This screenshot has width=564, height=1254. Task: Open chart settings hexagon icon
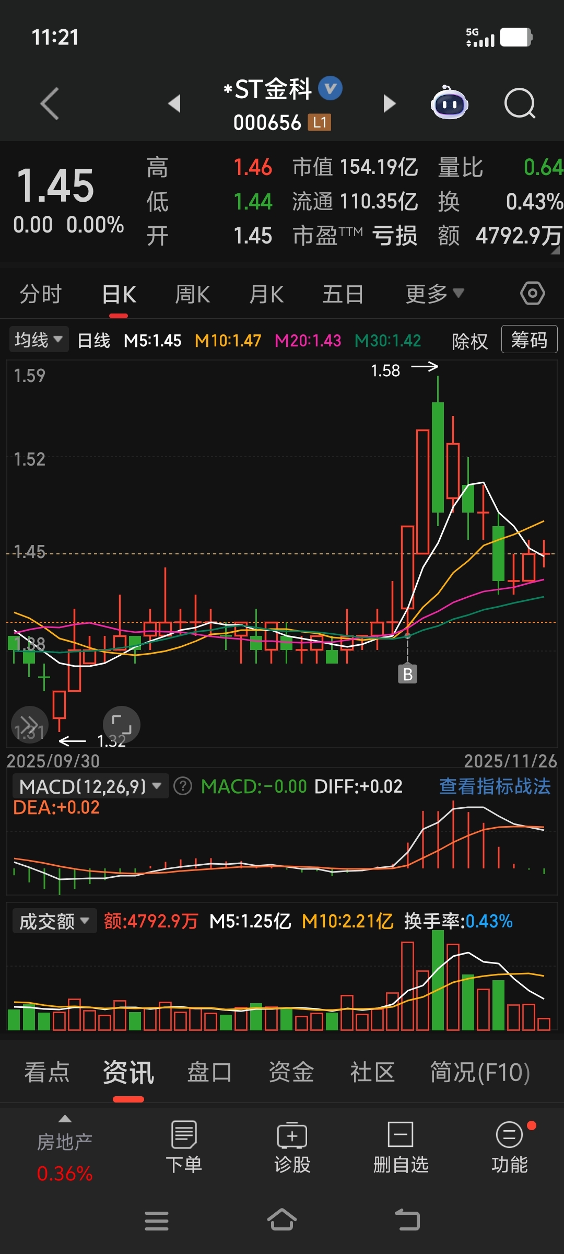coord(533,294)
